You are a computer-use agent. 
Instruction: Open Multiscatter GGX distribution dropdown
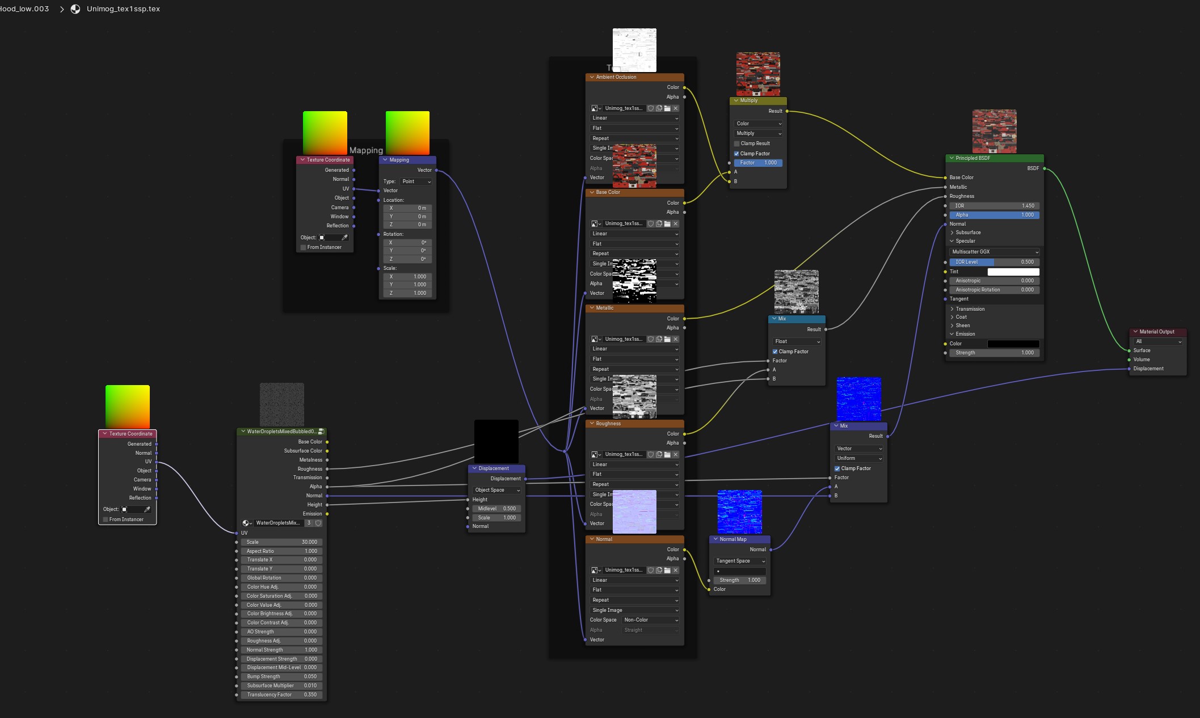tap(994, 252)
